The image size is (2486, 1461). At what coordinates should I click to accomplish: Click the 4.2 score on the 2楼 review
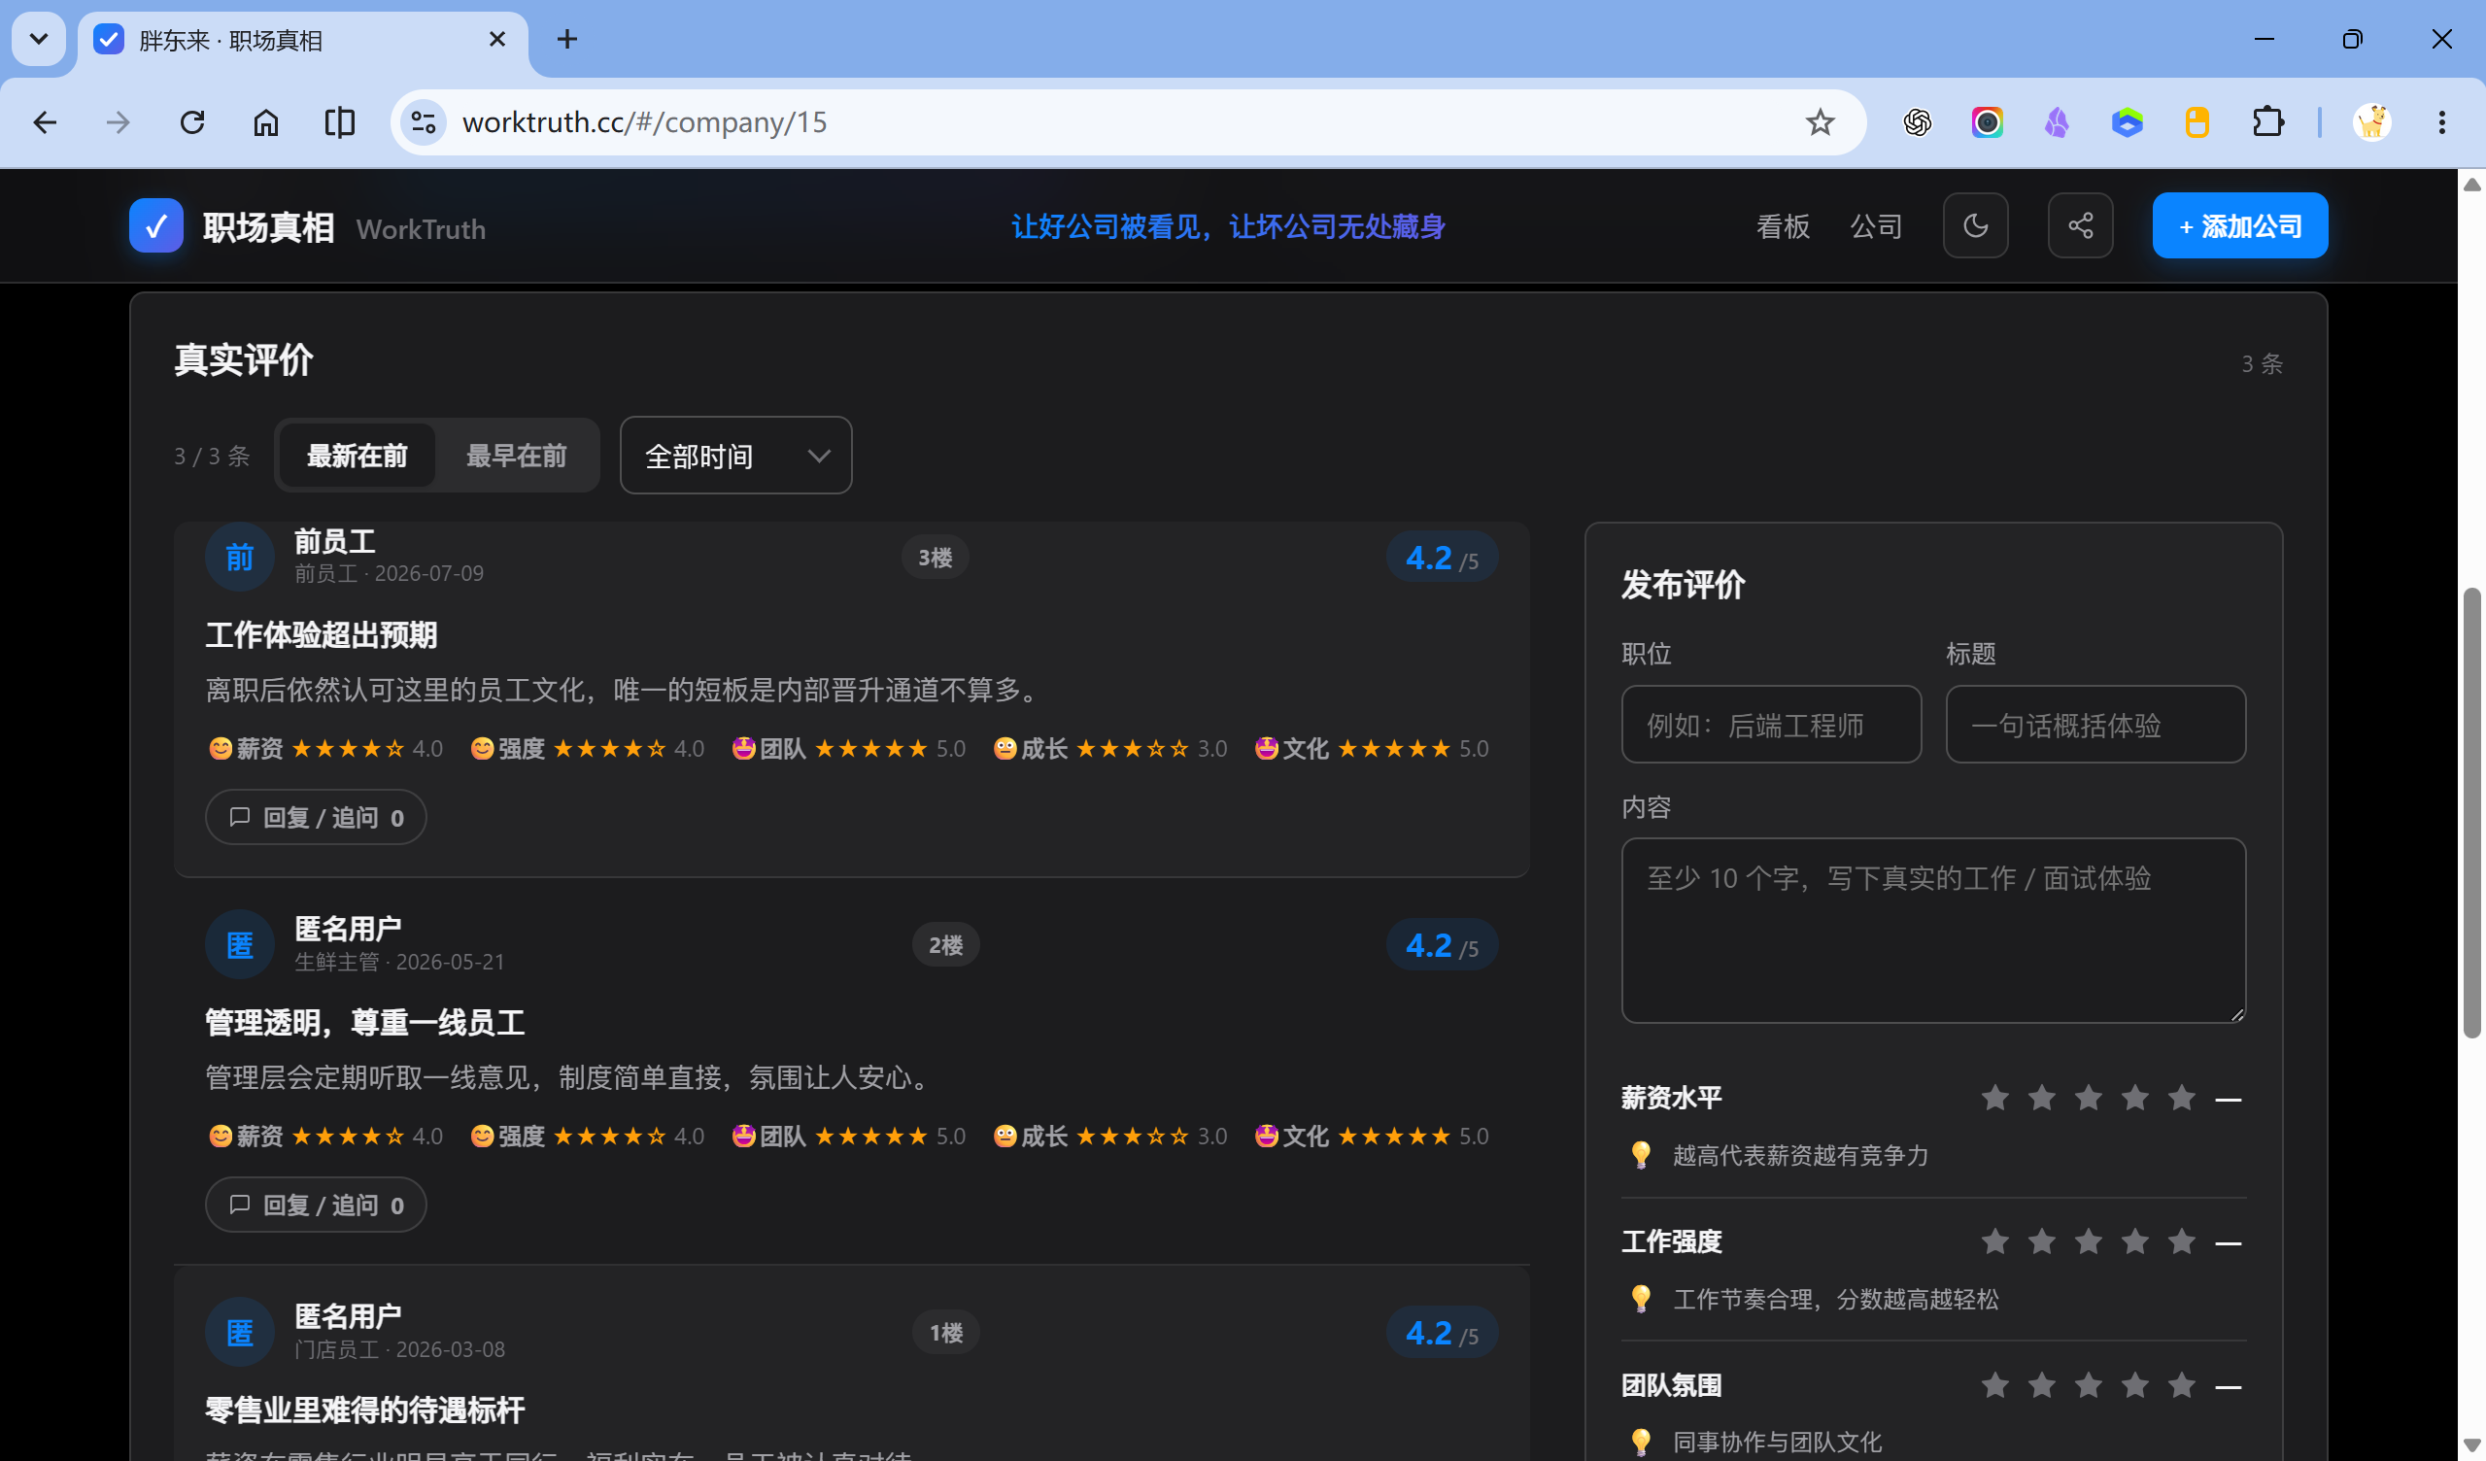pyautogui.click(x=1443, y=946)
